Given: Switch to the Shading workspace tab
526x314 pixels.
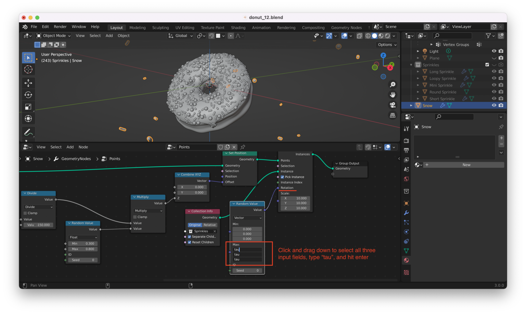Looking at the screenshot, I should coord(238,27).
